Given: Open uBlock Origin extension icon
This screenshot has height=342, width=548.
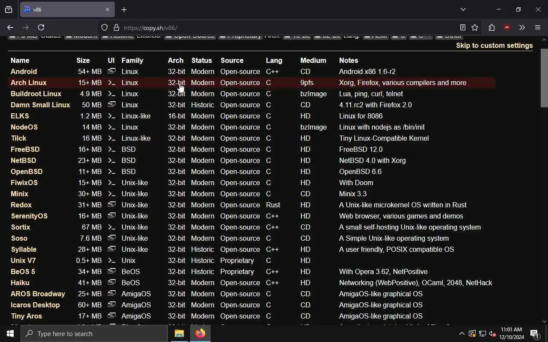Looking at the screenshot, I should tap(507, 27).
